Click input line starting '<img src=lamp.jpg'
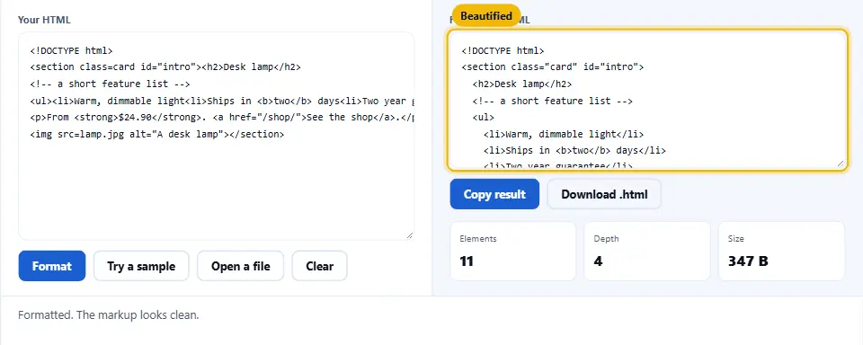863x345 pixels. 156,133
